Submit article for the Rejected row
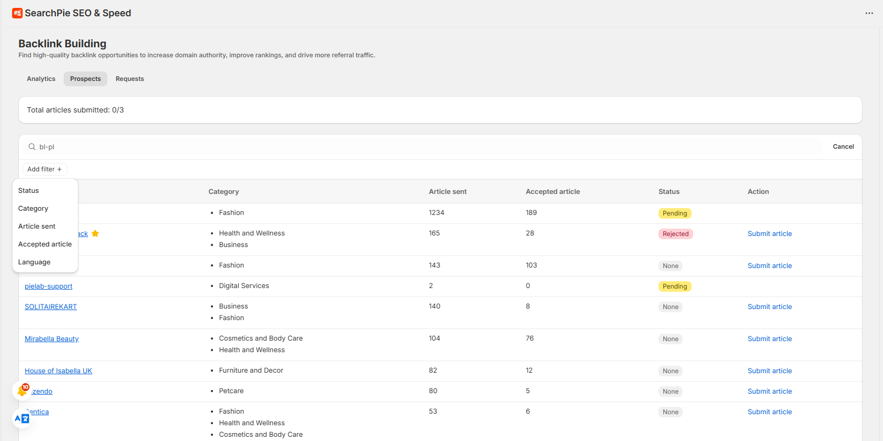 769,234
